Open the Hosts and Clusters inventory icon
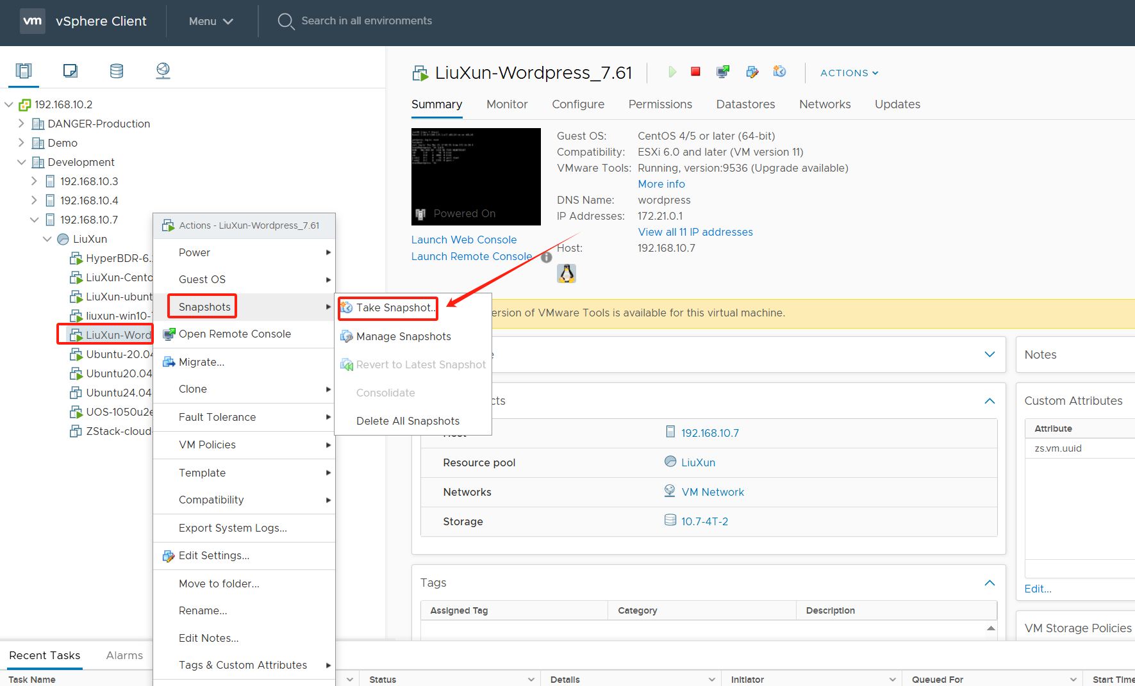Viewport: 1135px width, 686px height. [24, 70]
